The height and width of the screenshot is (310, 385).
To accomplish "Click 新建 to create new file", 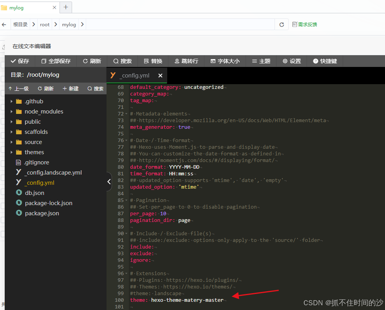I will (70, 88).
